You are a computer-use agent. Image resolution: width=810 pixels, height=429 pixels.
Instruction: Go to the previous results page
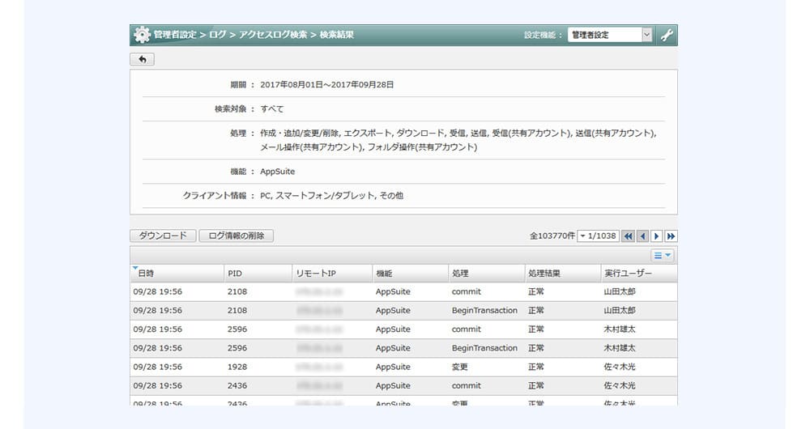(642, 236)
